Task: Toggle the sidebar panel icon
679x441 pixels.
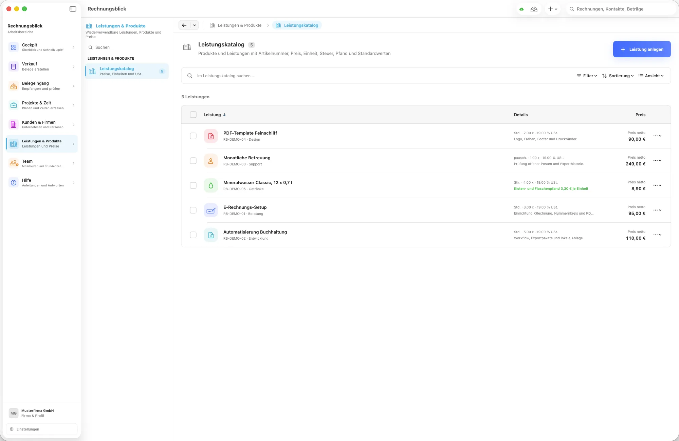Action: pos(73,9)
